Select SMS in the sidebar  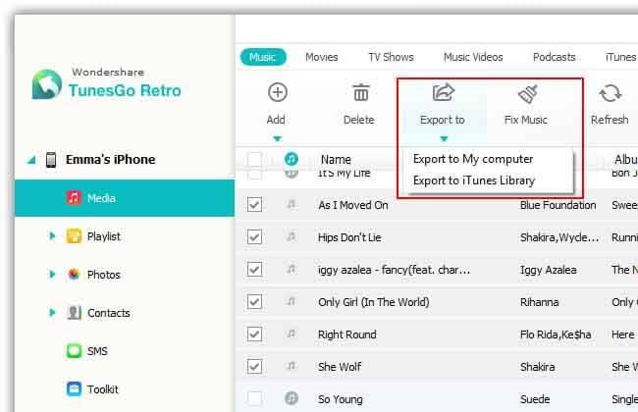click(x=97, y=351)
